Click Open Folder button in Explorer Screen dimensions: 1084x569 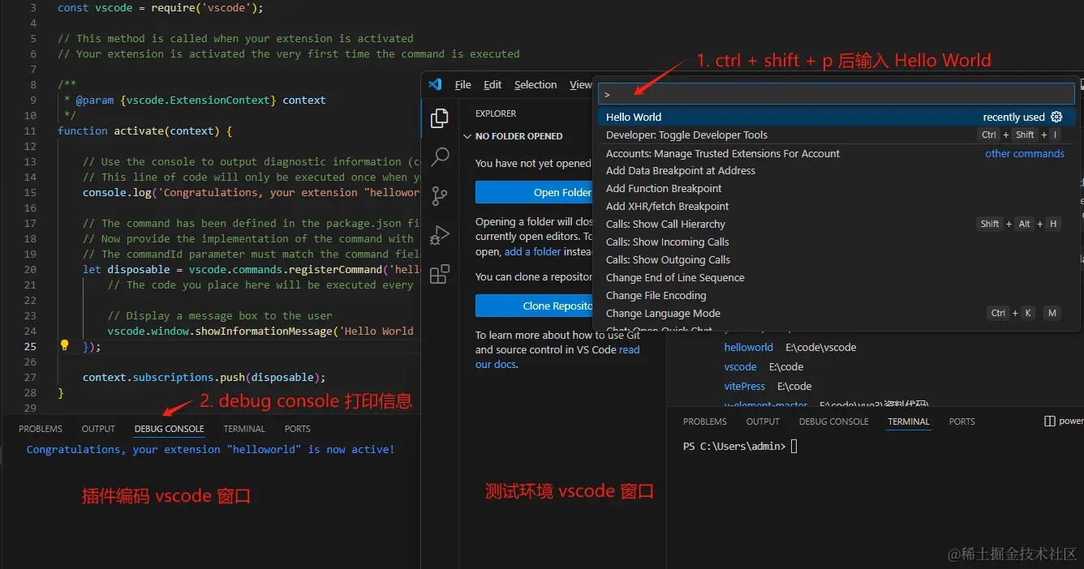pyautogui.click(x=534, y=192)
